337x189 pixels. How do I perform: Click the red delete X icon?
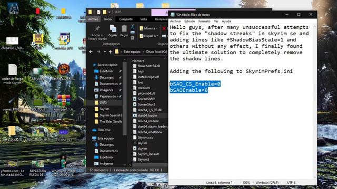[164, 28]
